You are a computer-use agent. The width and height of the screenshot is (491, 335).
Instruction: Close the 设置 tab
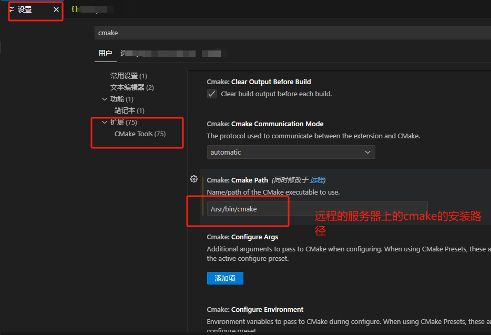[56, 9]
